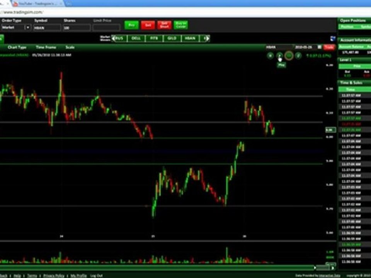Click the Play replay control
Viewport: 371px width, 278px height.
tap(279, 56)
